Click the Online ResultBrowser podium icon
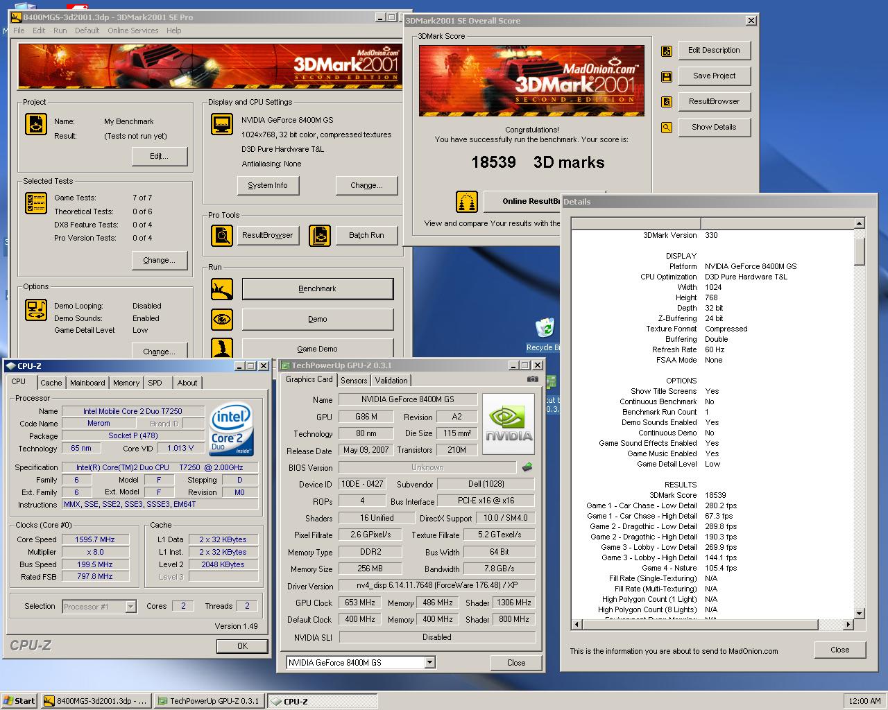 (467, 202)
